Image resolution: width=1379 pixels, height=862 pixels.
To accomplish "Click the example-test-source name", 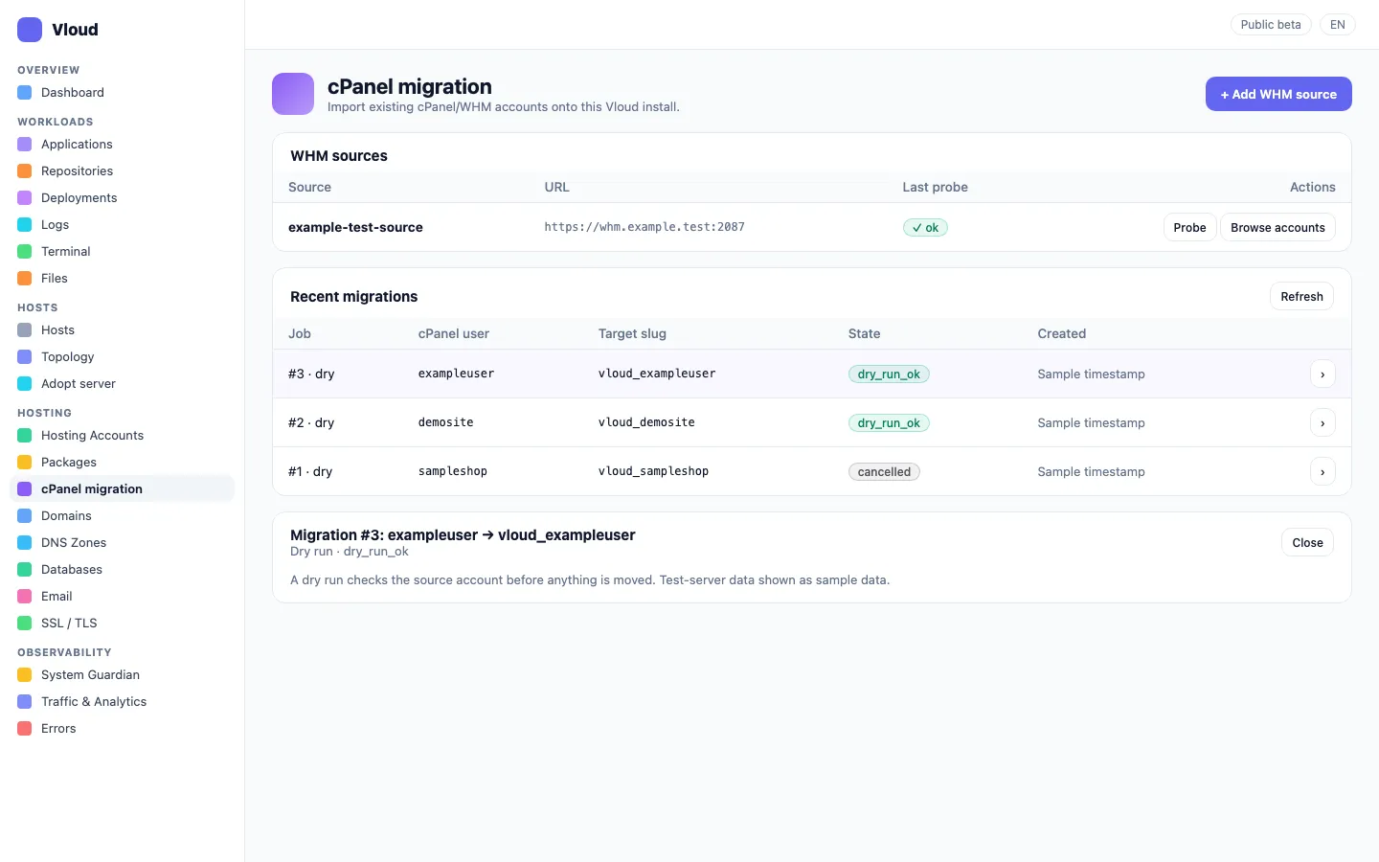I will click(355, 228).
